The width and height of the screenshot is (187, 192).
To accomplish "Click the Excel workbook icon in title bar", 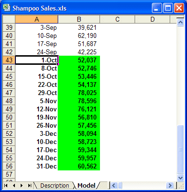I will tap(7, 8).
